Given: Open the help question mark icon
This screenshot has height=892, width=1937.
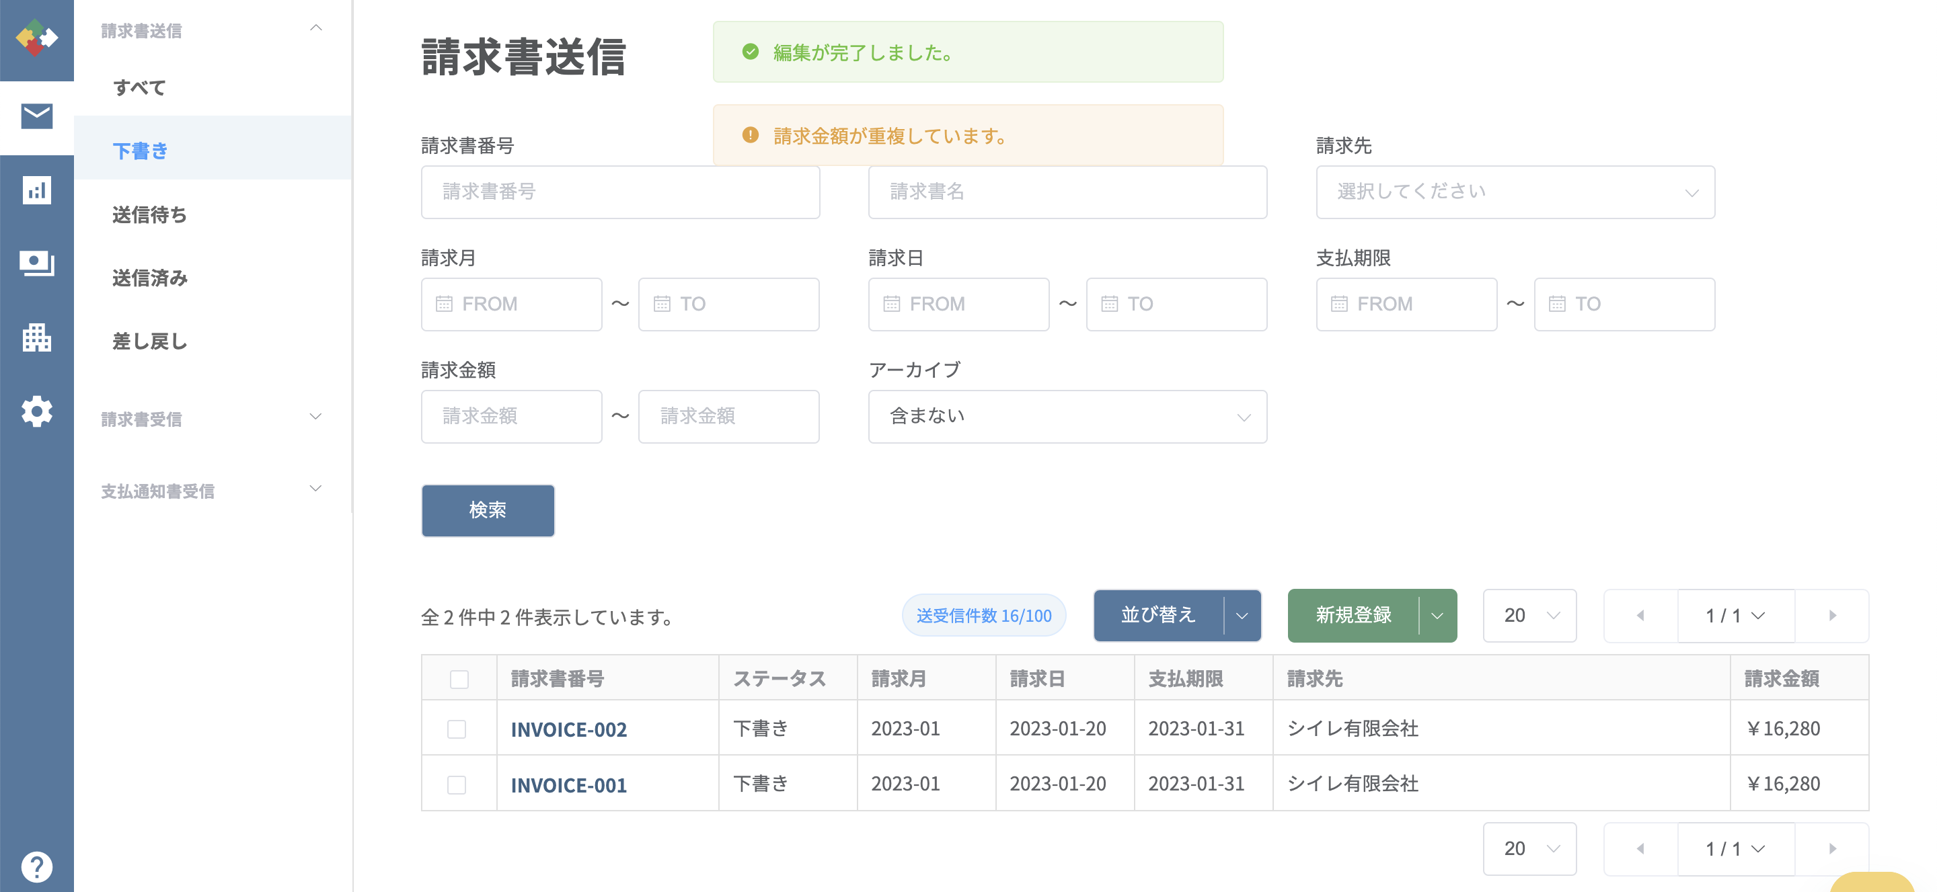Looking at the screenshot, I should pyautogui.click(x=36, y=866).
